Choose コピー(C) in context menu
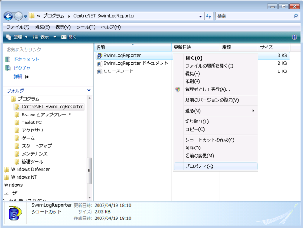Viewport: 303px width, 228px height. pyautogui.click(x=216, y=129)
